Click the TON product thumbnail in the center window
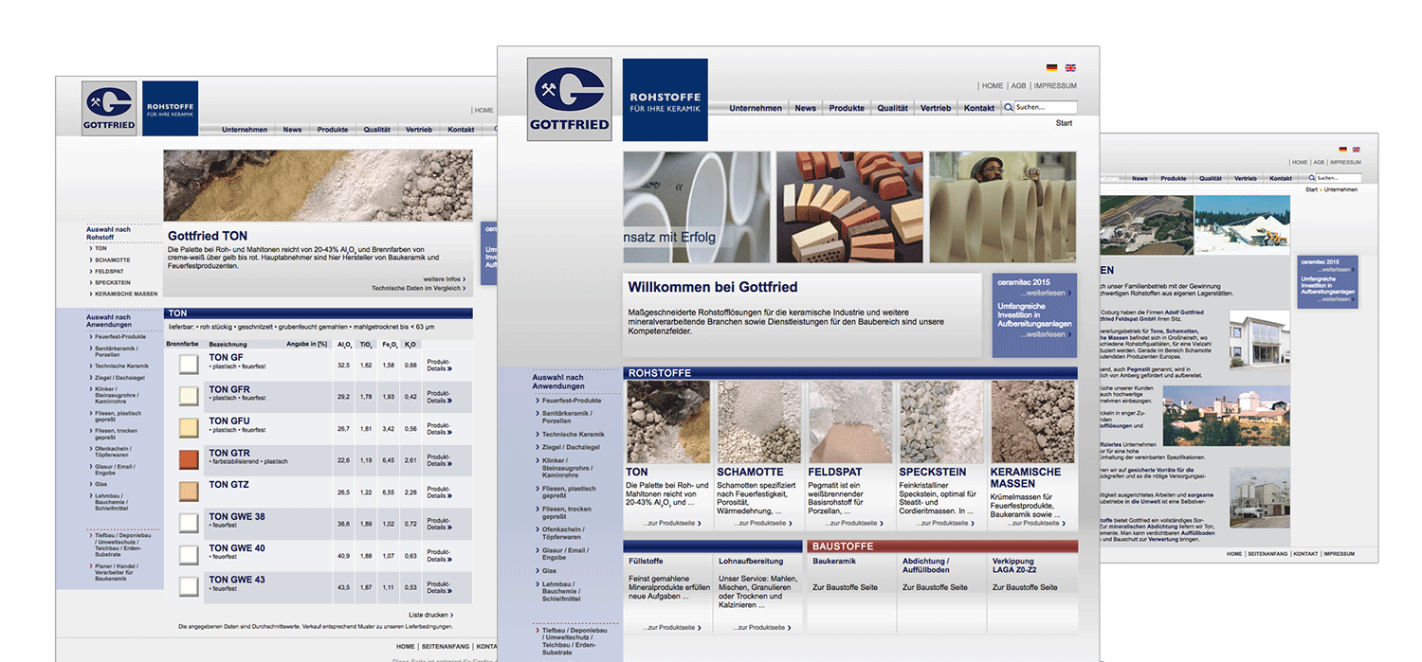This screenshot has width=1422, height=662. click(x=667, y=422)
